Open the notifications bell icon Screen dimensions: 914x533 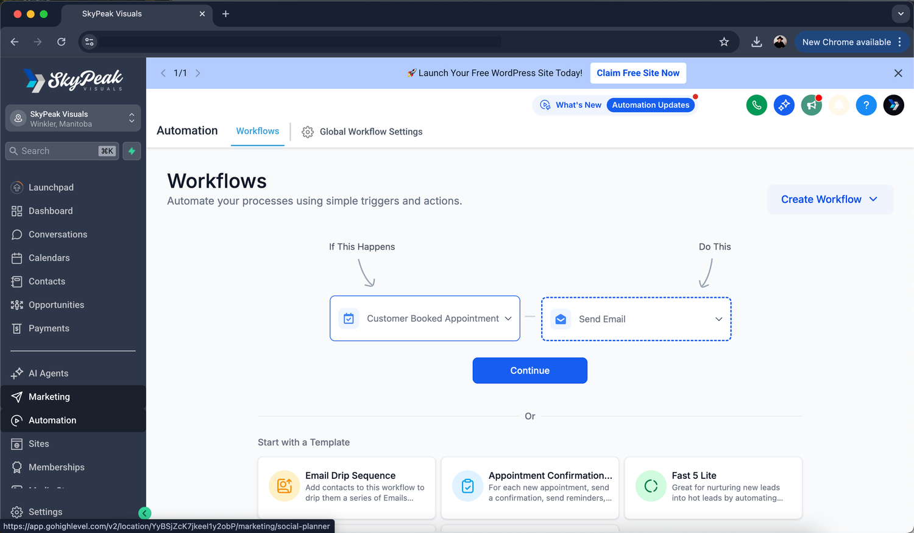click(x=839, y=105)
